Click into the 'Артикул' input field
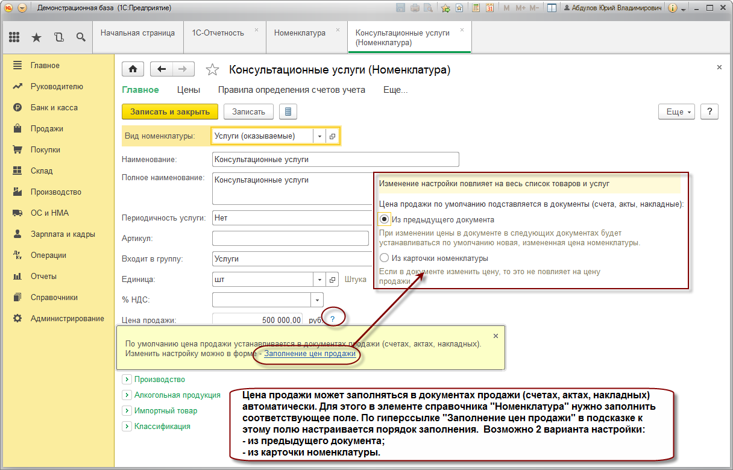This screenshot has height=470, width=733. pos(291,239)
